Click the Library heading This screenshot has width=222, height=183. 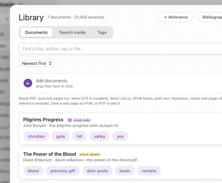point(31,18)
